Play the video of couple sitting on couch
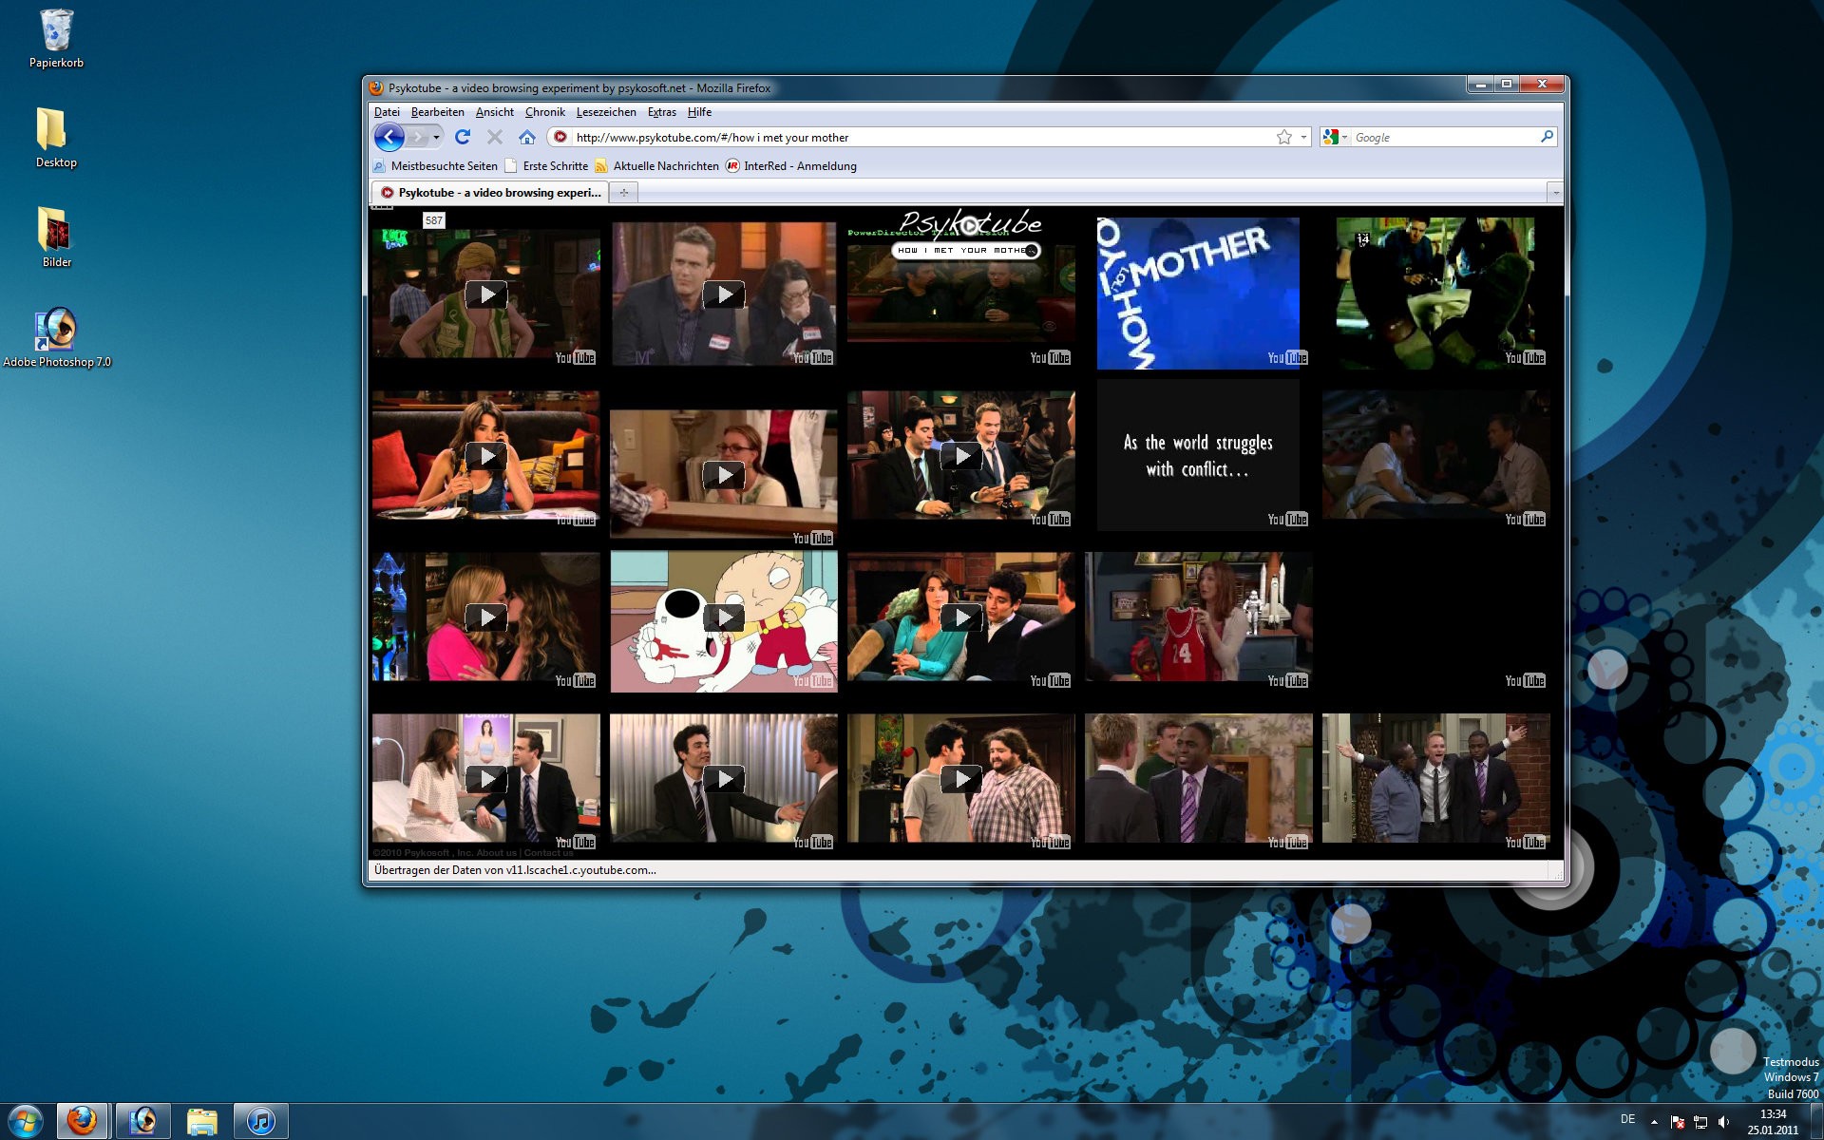 tap(961, 617)
